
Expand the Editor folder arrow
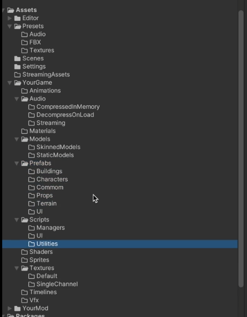coord(10,18)
